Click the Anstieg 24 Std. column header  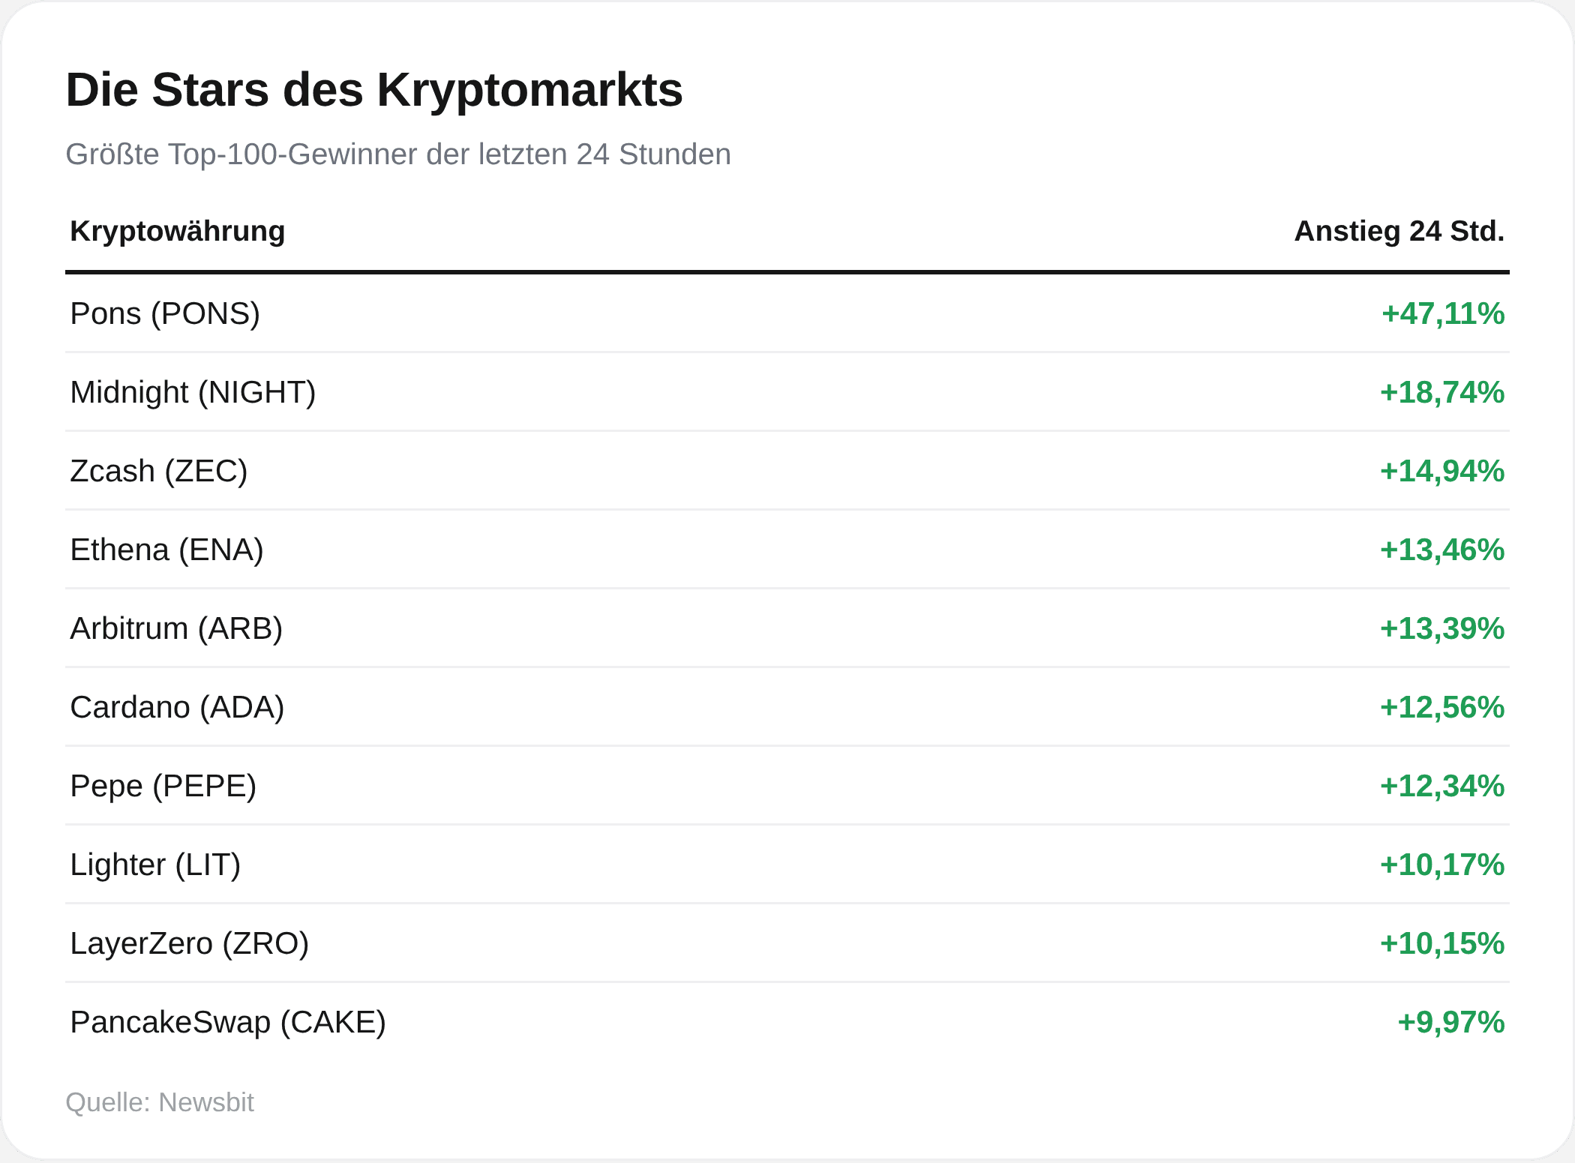pos(1399,231)
